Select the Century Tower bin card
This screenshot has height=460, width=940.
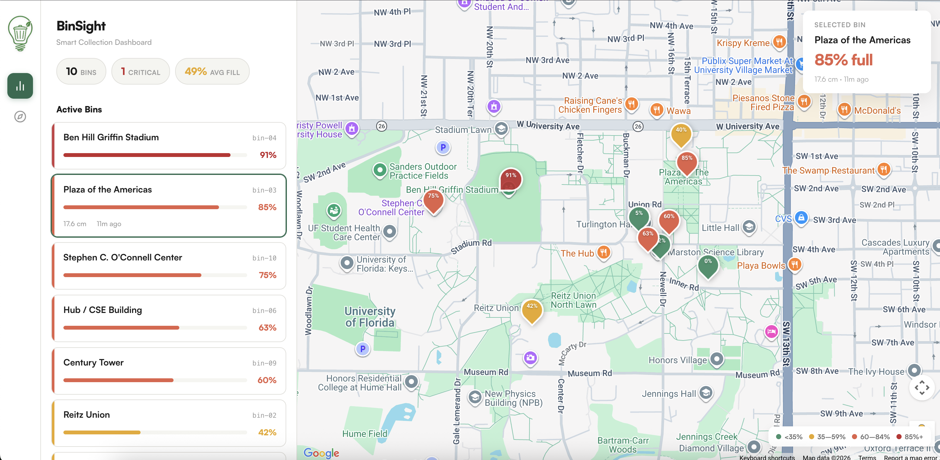(x=169, y=370)
